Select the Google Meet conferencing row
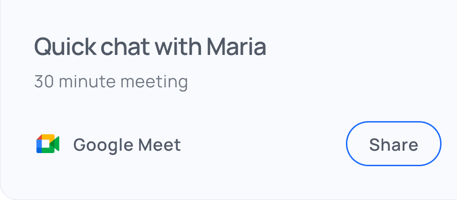457x200 pixels. pos(109,145)
